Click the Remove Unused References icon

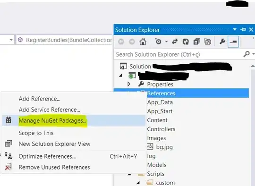(8, 167)
